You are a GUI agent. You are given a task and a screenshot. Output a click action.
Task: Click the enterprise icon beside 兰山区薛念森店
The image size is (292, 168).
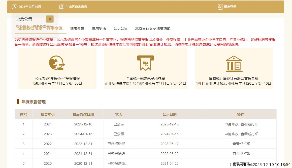62,7
